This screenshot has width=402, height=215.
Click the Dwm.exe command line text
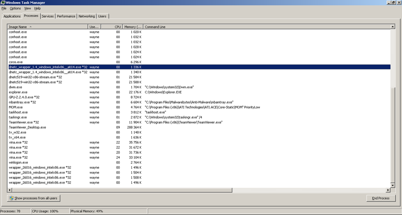[x=169, y=87]
